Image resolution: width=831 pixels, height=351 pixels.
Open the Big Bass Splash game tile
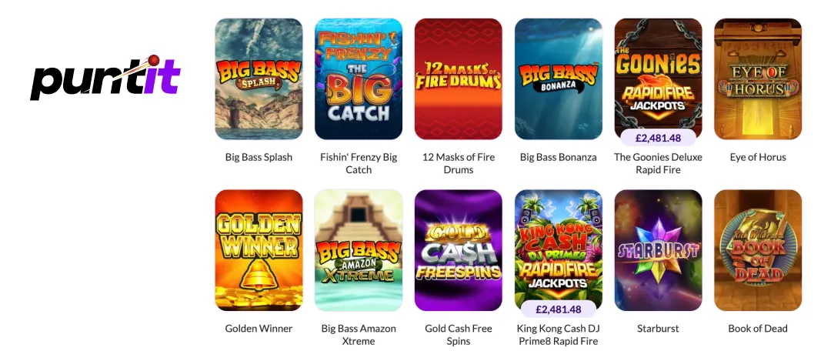coord(259,79)
